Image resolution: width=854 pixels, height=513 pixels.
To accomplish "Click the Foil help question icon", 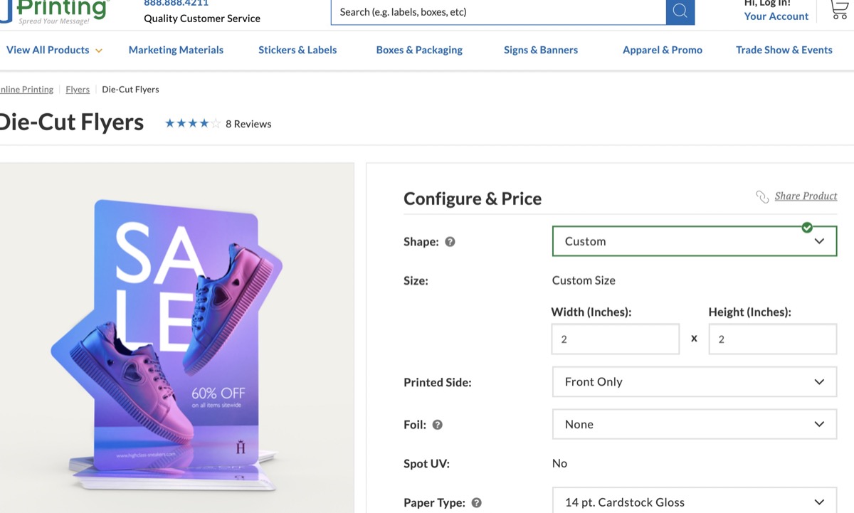I will point(438,425).
